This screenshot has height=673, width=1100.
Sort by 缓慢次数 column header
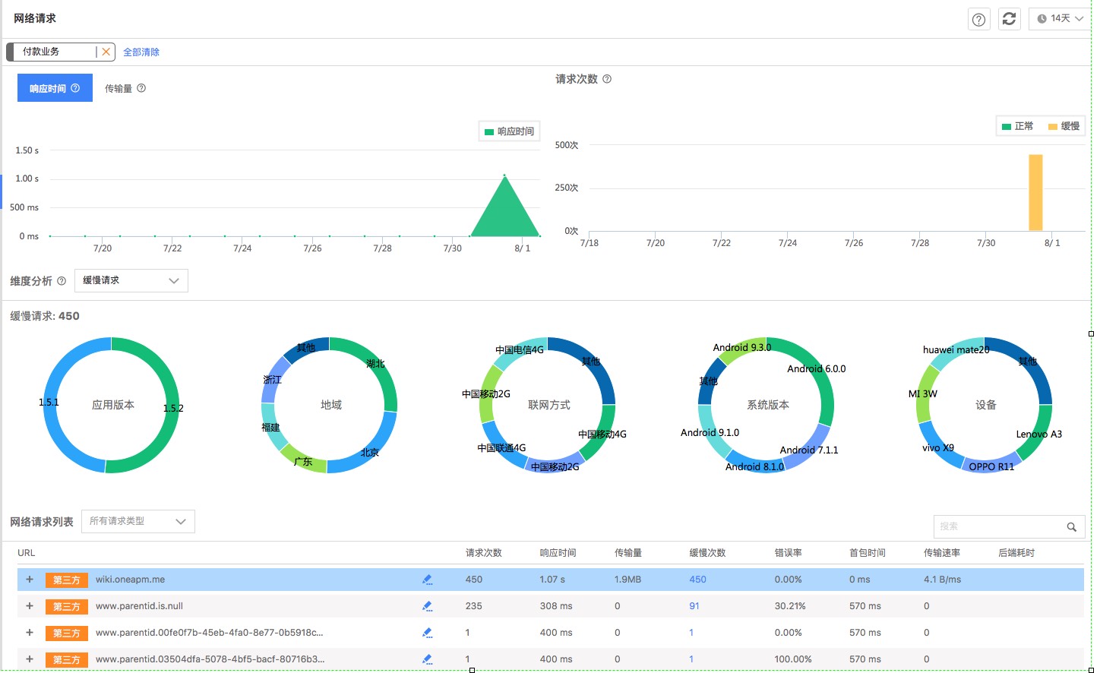click(x=708, y=553)
